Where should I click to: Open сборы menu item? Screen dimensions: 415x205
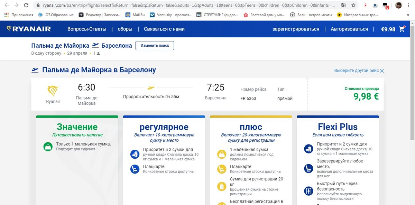tap(125, 29)
